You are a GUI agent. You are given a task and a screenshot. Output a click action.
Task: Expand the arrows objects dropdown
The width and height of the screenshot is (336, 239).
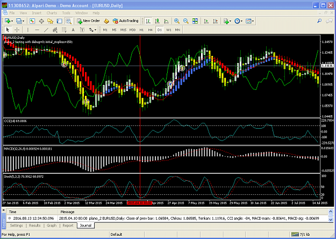[95, 30]
